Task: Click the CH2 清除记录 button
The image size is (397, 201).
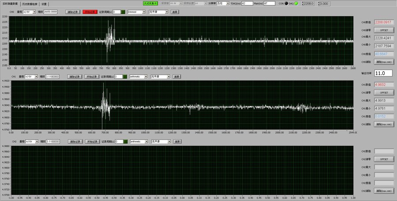Action: 75,142
